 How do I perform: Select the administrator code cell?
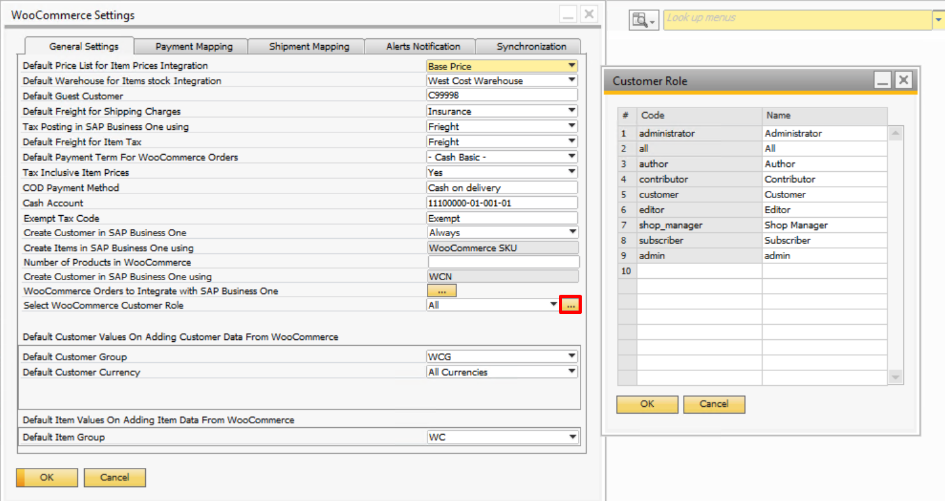(699, 134)
